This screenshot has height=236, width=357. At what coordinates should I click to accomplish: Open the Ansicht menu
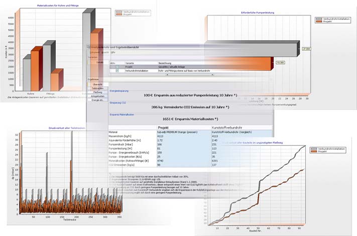point(105,52)
